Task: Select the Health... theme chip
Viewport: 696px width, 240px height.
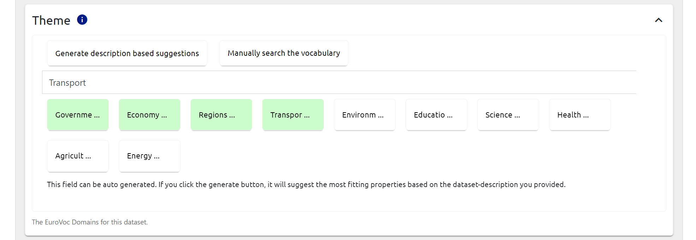Action: (x=580, y=115)
